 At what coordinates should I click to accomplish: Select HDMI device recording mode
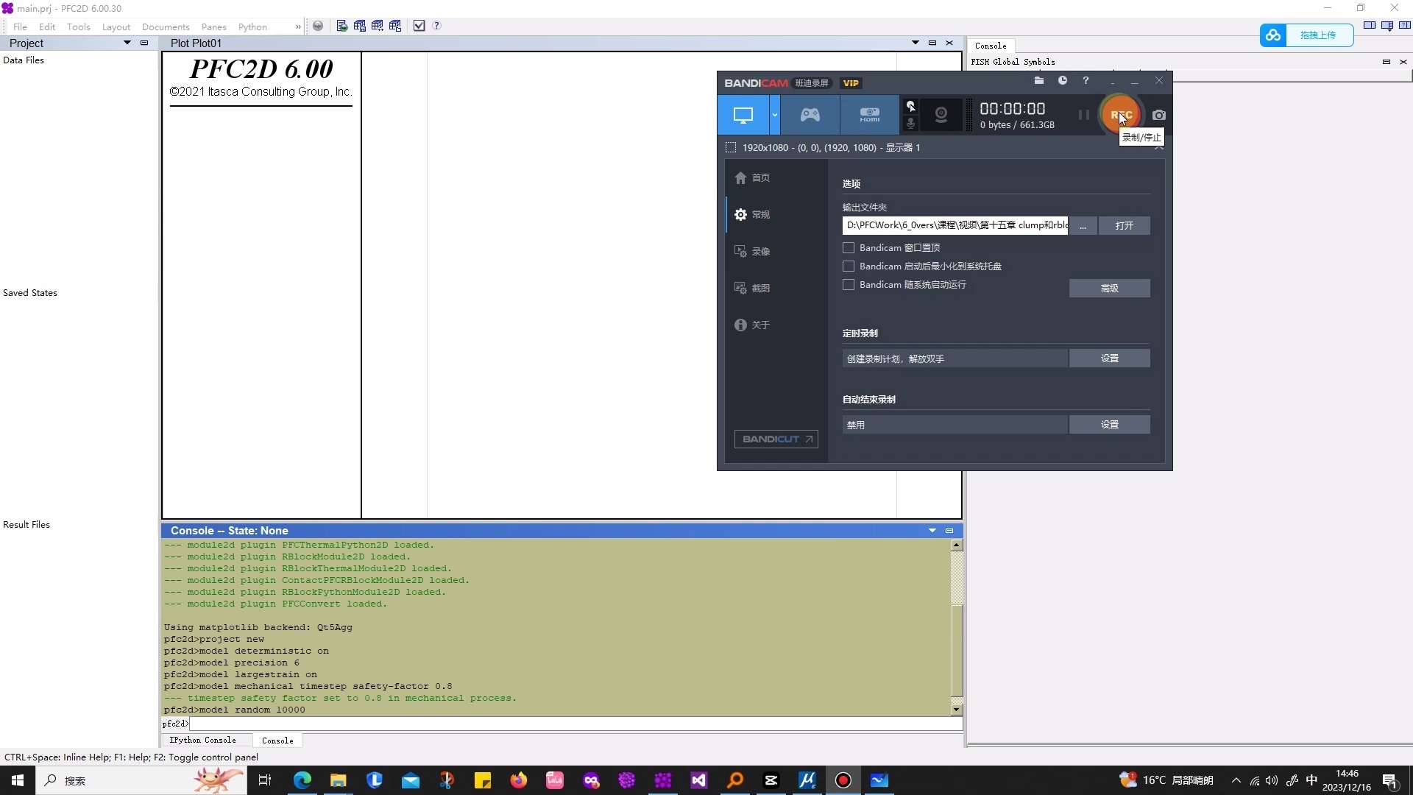point(869,115)
